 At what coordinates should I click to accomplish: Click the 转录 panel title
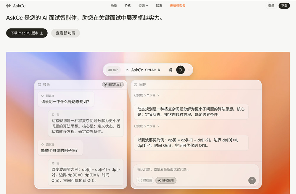[x=46, y=85]
